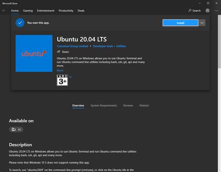221x172 pixels.
Task: Click the 'Available on' heading
Action: 21,121
